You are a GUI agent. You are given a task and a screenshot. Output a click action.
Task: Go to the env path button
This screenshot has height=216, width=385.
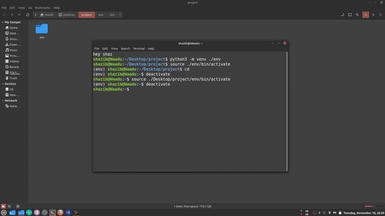[x=101, y=15]
